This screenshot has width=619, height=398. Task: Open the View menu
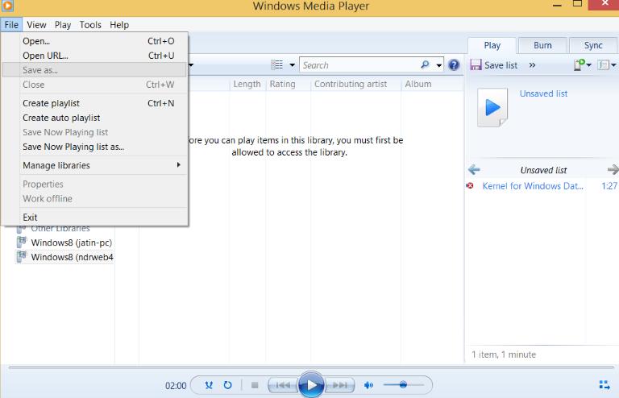click(x=36, y=25)
